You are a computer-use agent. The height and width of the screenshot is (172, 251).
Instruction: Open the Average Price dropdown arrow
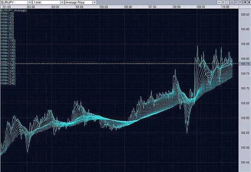95,2
